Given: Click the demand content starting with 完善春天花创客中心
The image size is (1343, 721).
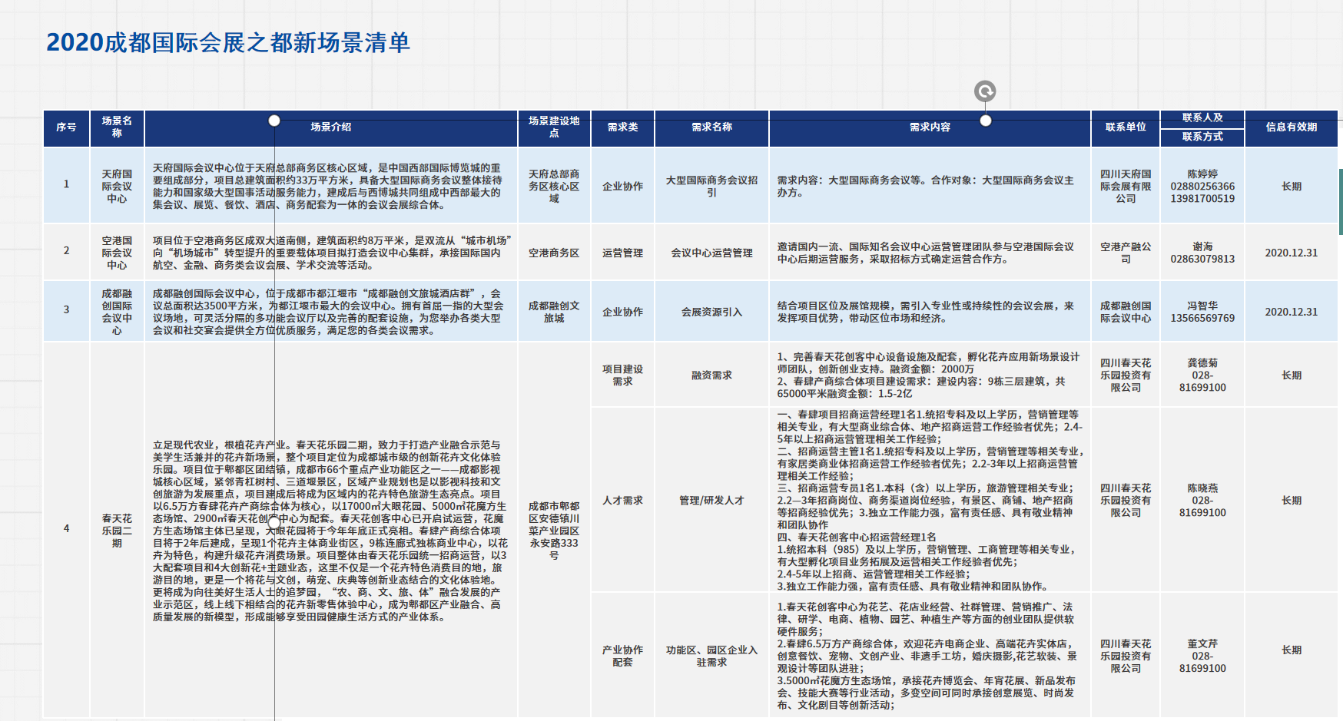Looking at the screenshot, I should click(930, 375).
